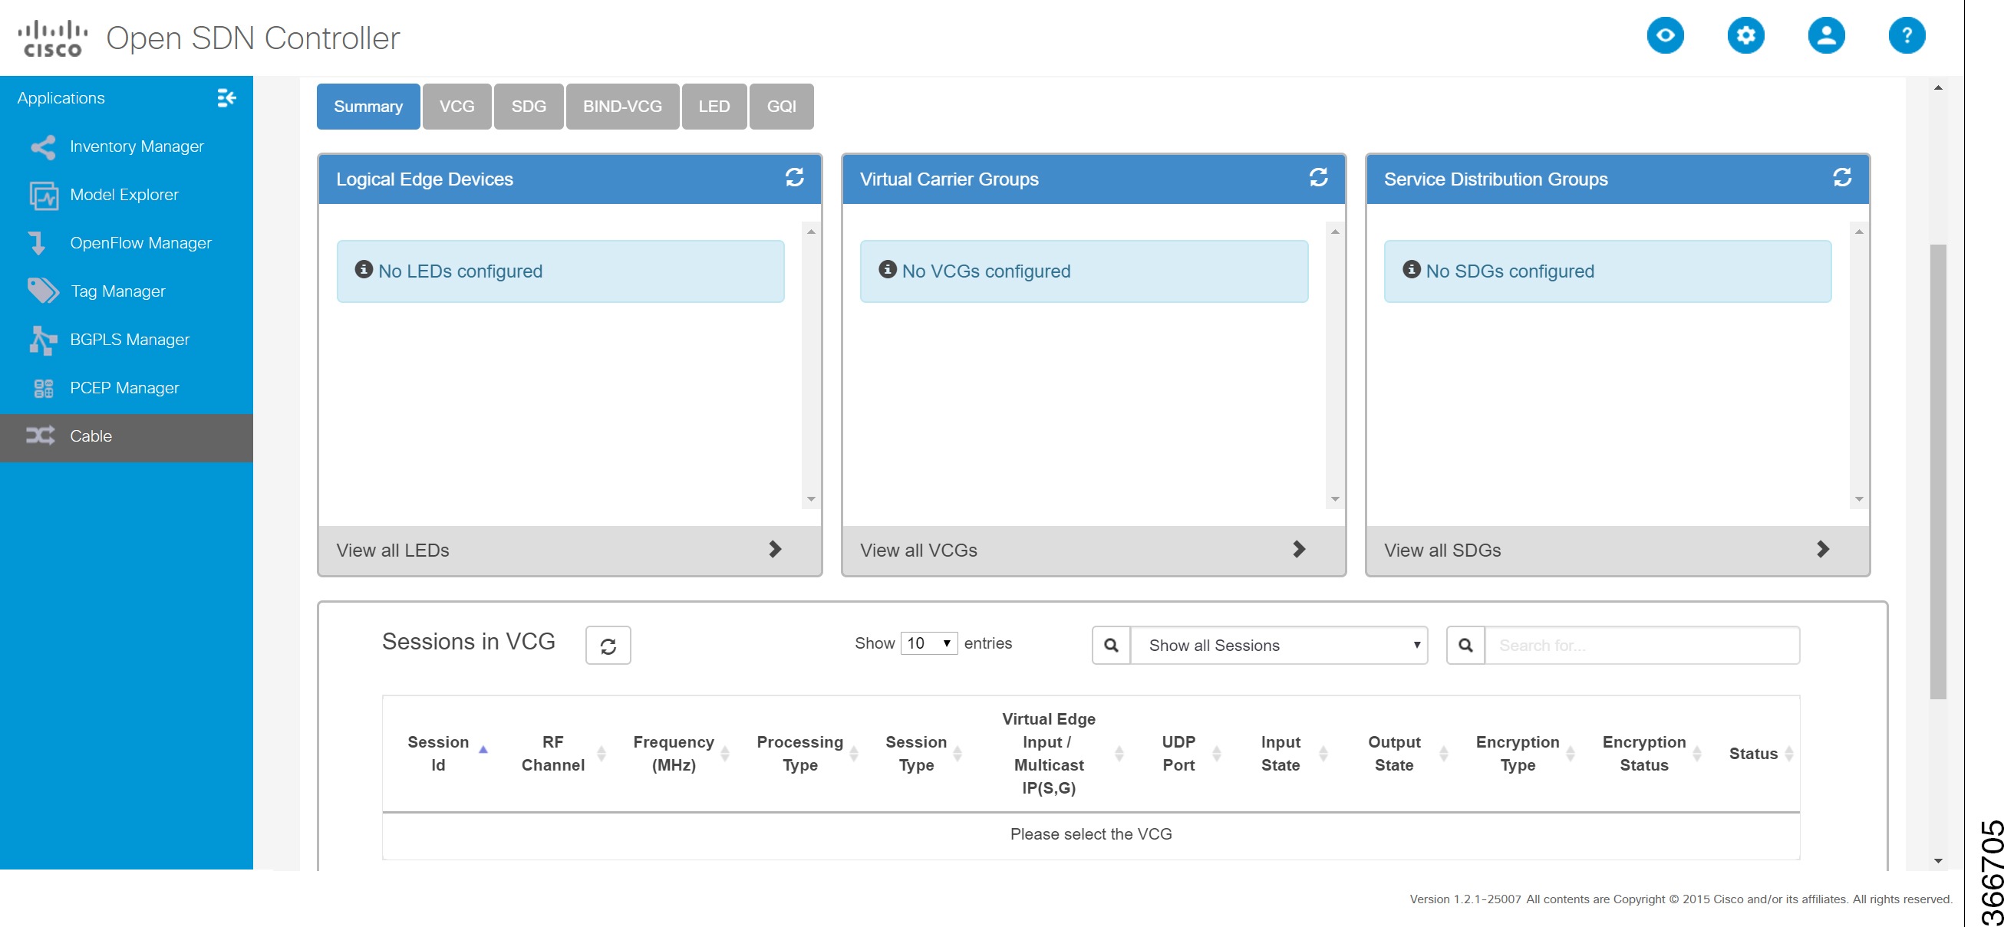Open the settings gear in the header
2004x927 pixels.
pyautogui.click(x=1746, y=35)
